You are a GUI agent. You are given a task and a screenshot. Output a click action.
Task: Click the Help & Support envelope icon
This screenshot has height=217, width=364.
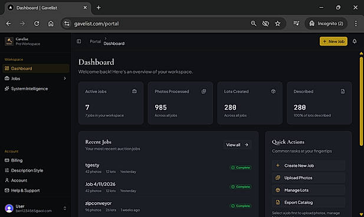6,190
